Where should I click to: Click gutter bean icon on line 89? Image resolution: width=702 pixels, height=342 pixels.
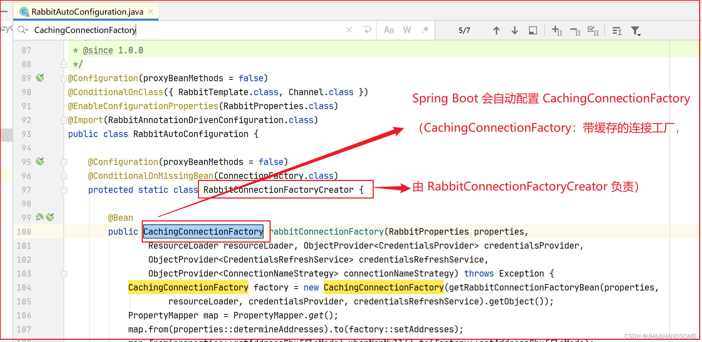pos(40,78)
